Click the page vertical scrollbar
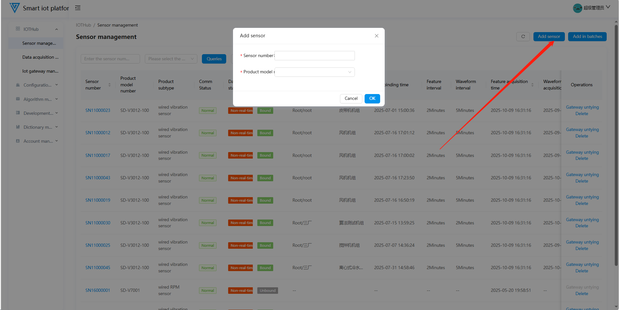The width and height of the screenshot is (619, 310). pyautogui.click(x=616, y=145)
